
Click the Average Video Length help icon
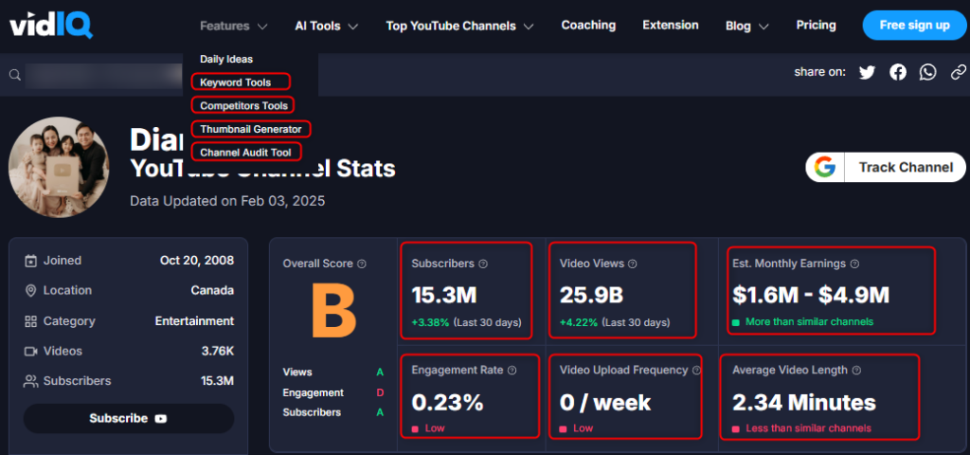click(x=856, y=371)
